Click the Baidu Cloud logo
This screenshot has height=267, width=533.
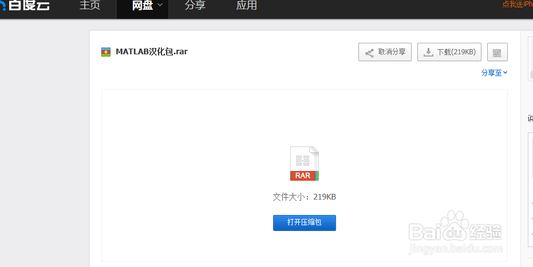[x=25, y=5]
